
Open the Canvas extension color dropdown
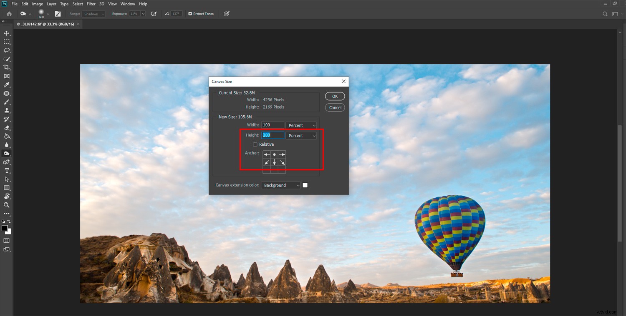280,185
